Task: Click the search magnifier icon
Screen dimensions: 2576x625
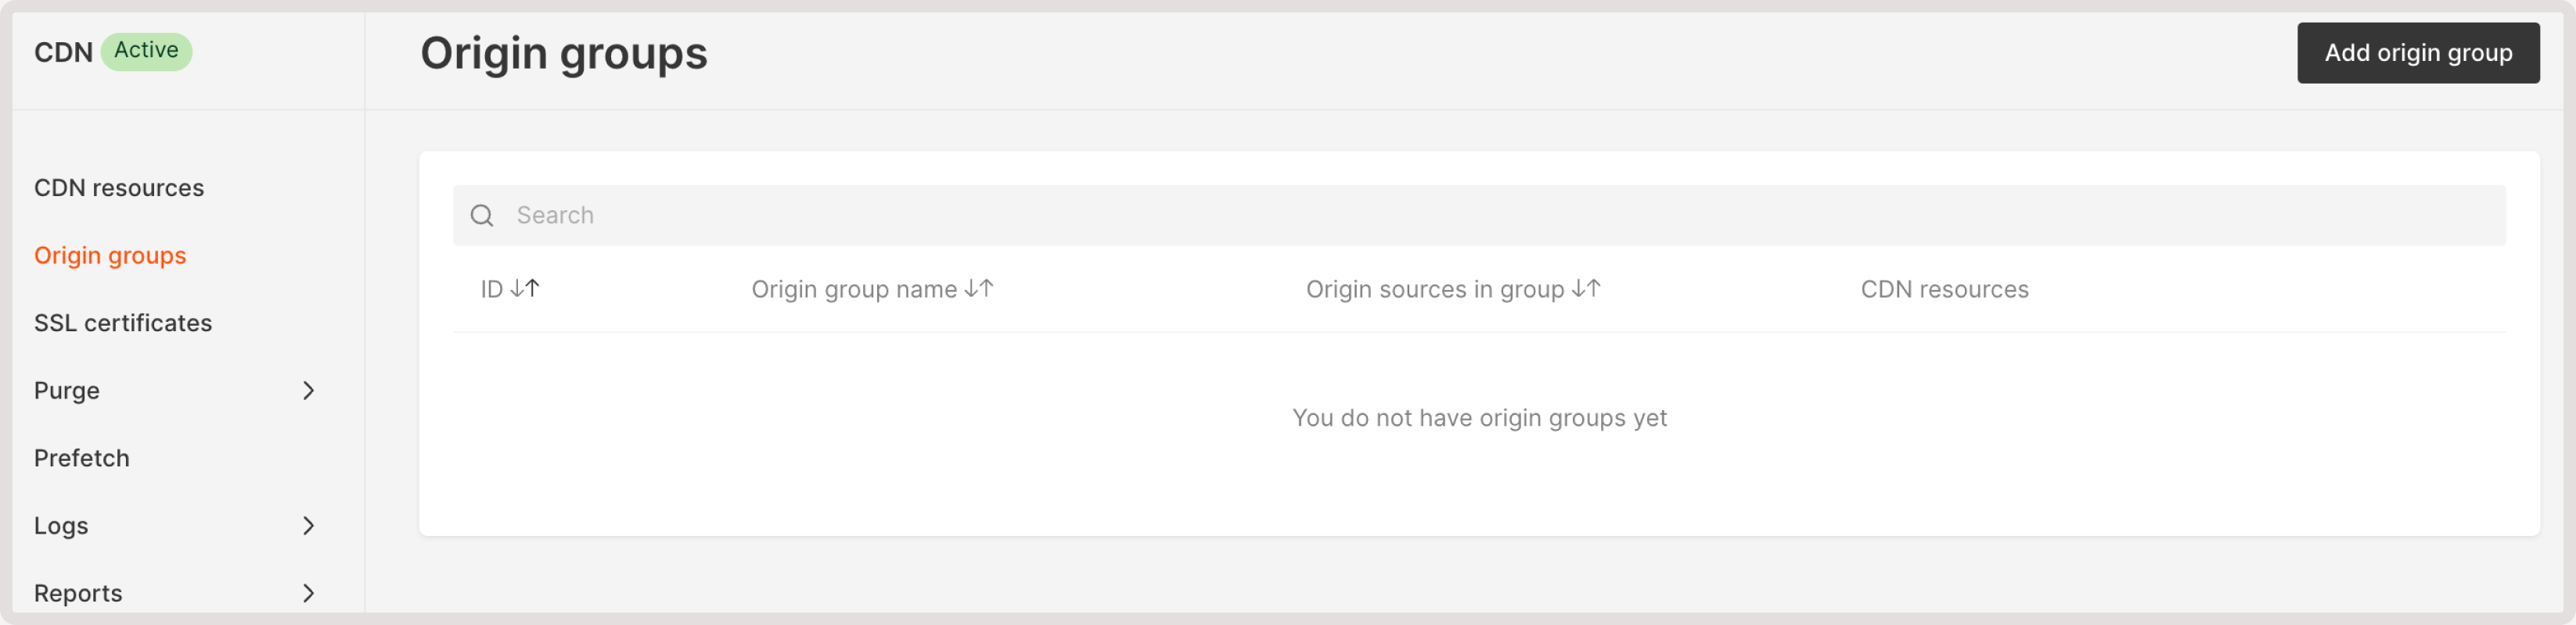Action: point(483,215)
